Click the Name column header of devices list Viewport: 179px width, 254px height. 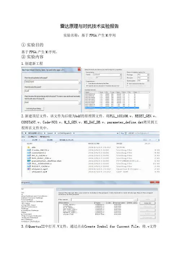tap(92, 92)
